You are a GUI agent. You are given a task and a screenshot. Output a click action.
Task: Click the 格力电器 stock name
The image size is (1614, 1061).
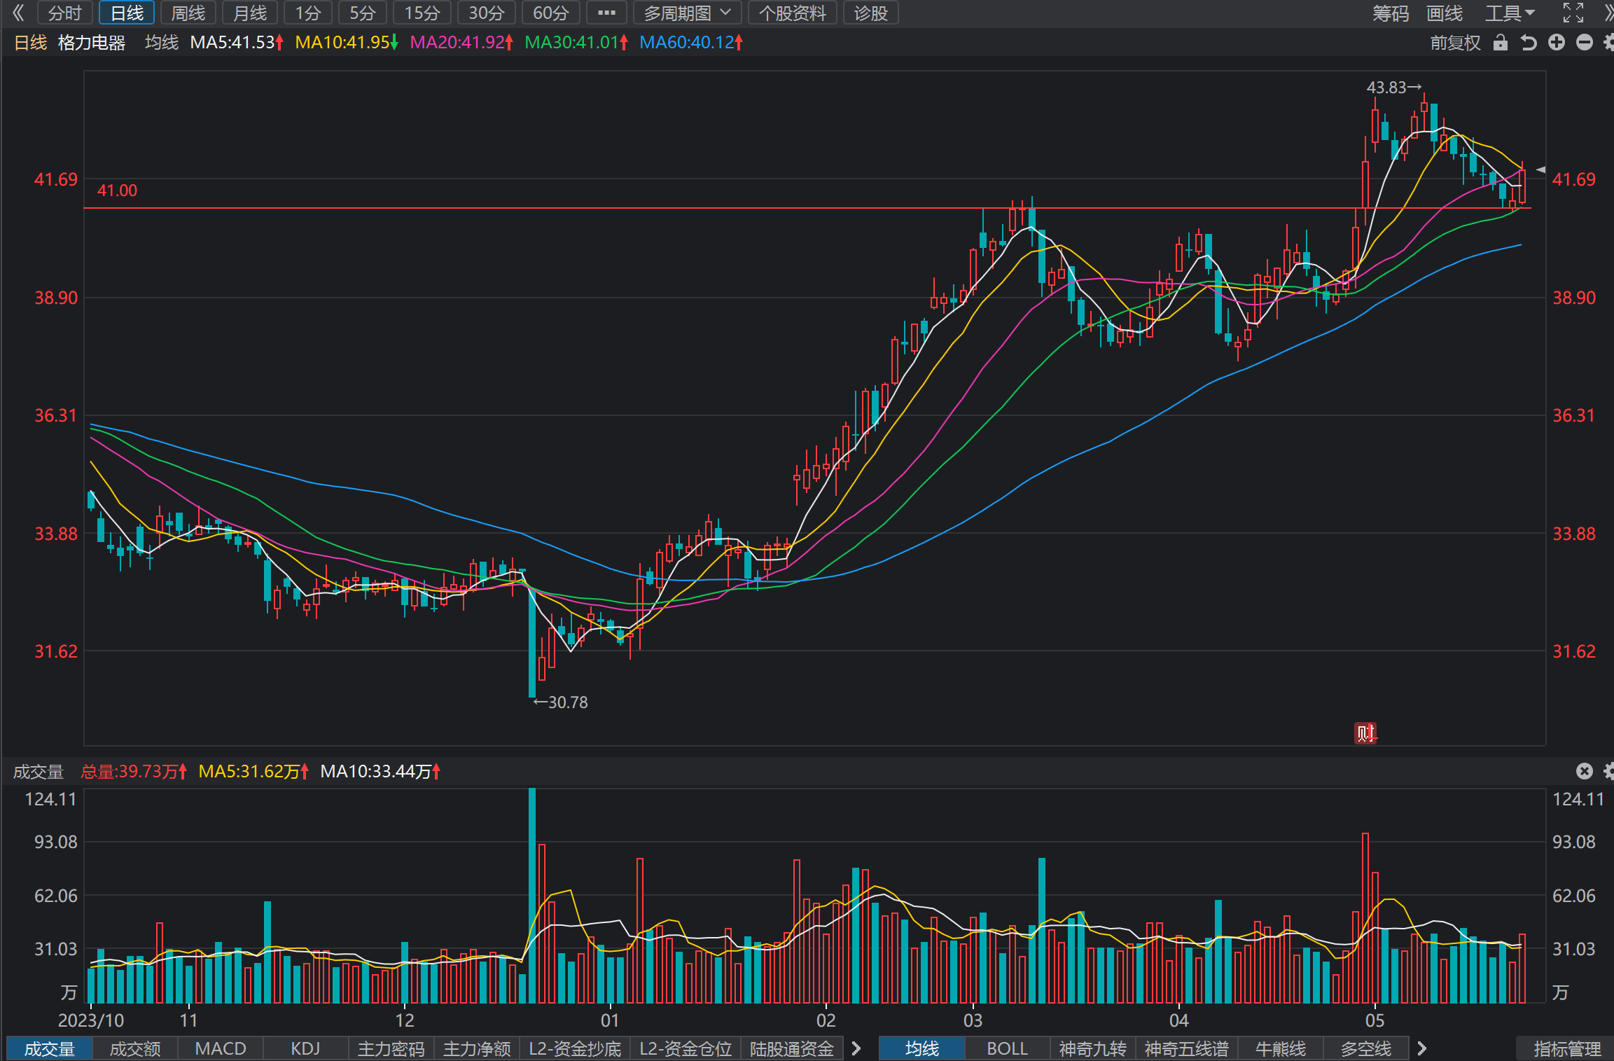(x=92, y=43)
